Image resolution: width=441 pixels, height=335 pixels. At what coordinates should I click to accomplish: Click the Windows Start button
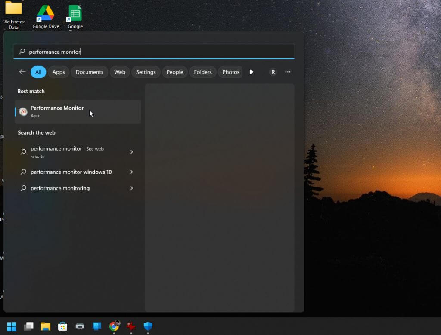[x=11, y=326]
